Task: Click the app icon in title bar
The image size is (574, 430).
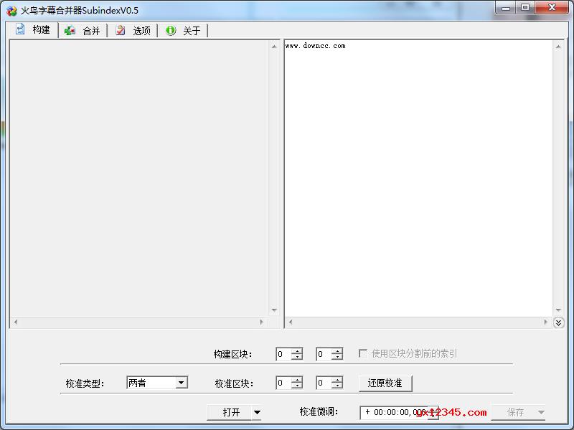Action: (x=11, y=11)
